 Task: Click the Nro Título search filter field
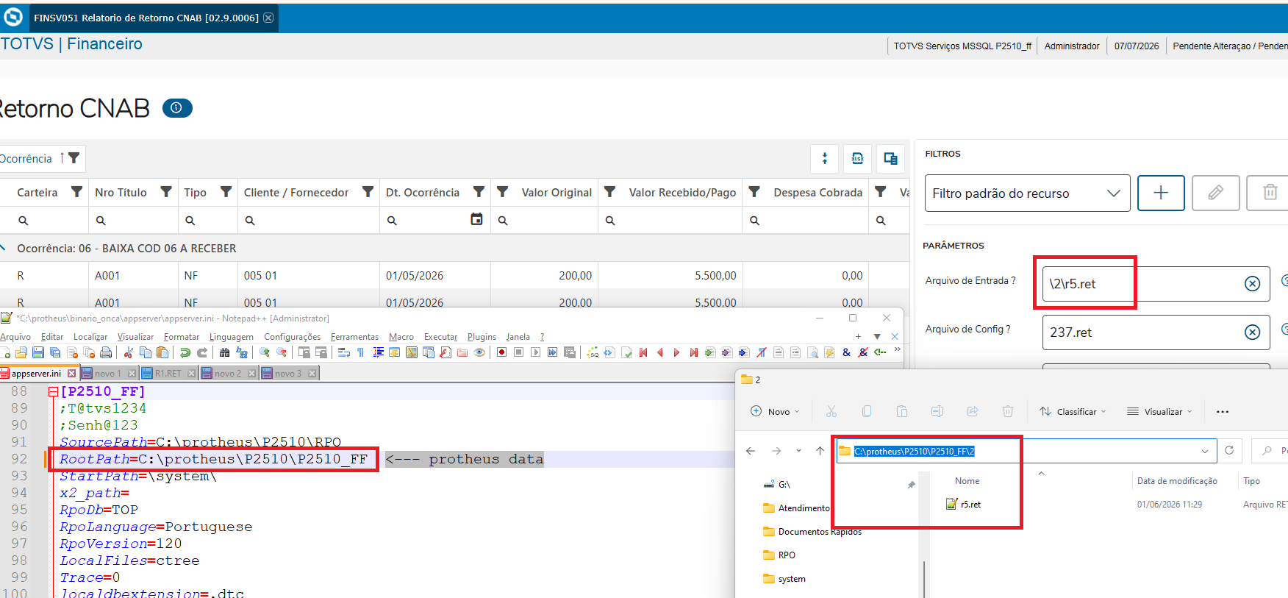point(133,221)
